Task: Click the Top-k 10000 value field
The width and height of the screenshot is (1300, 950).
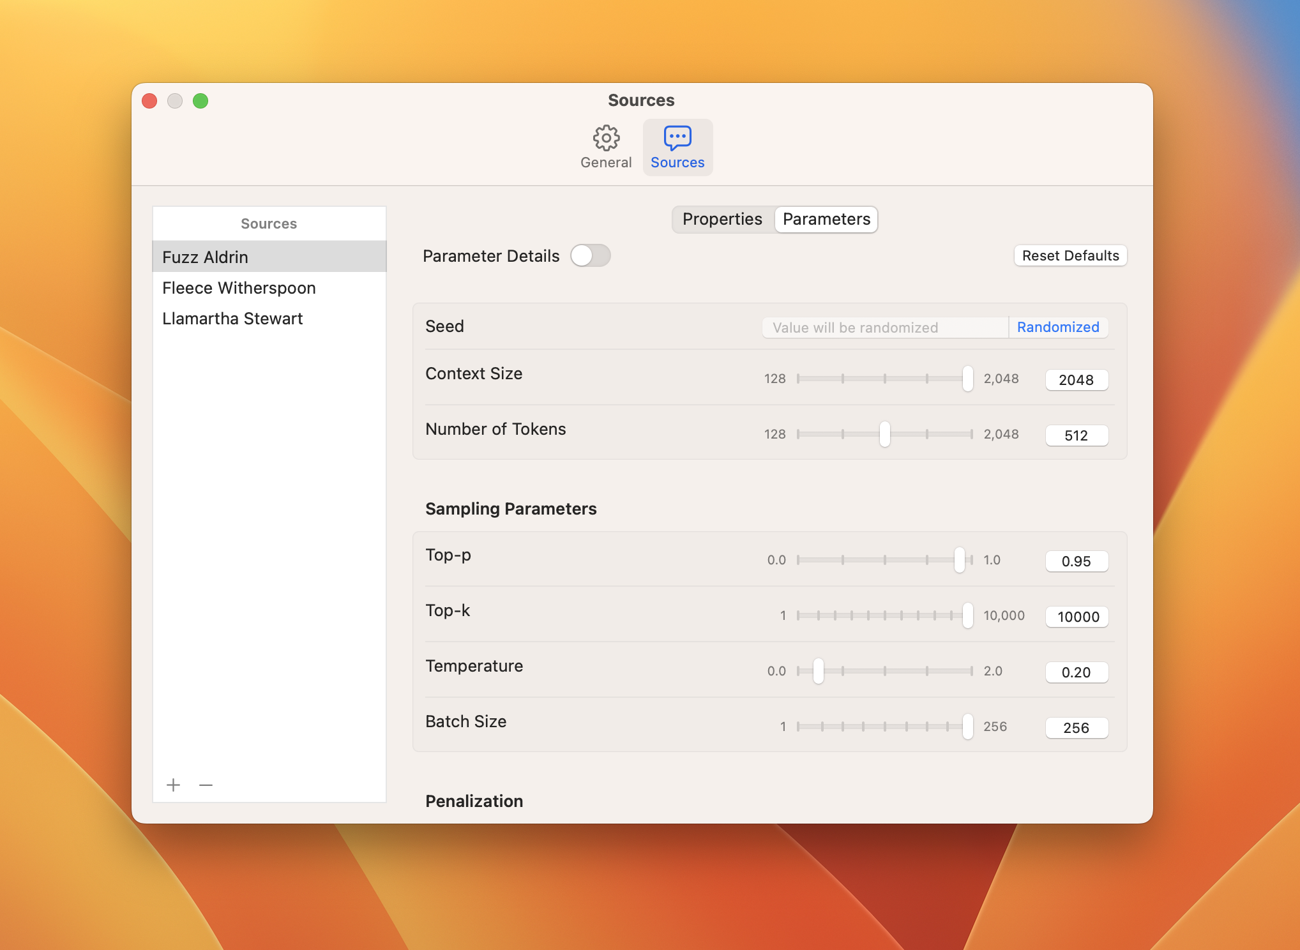Action: pyautogui.click(x=1077, y=616)
